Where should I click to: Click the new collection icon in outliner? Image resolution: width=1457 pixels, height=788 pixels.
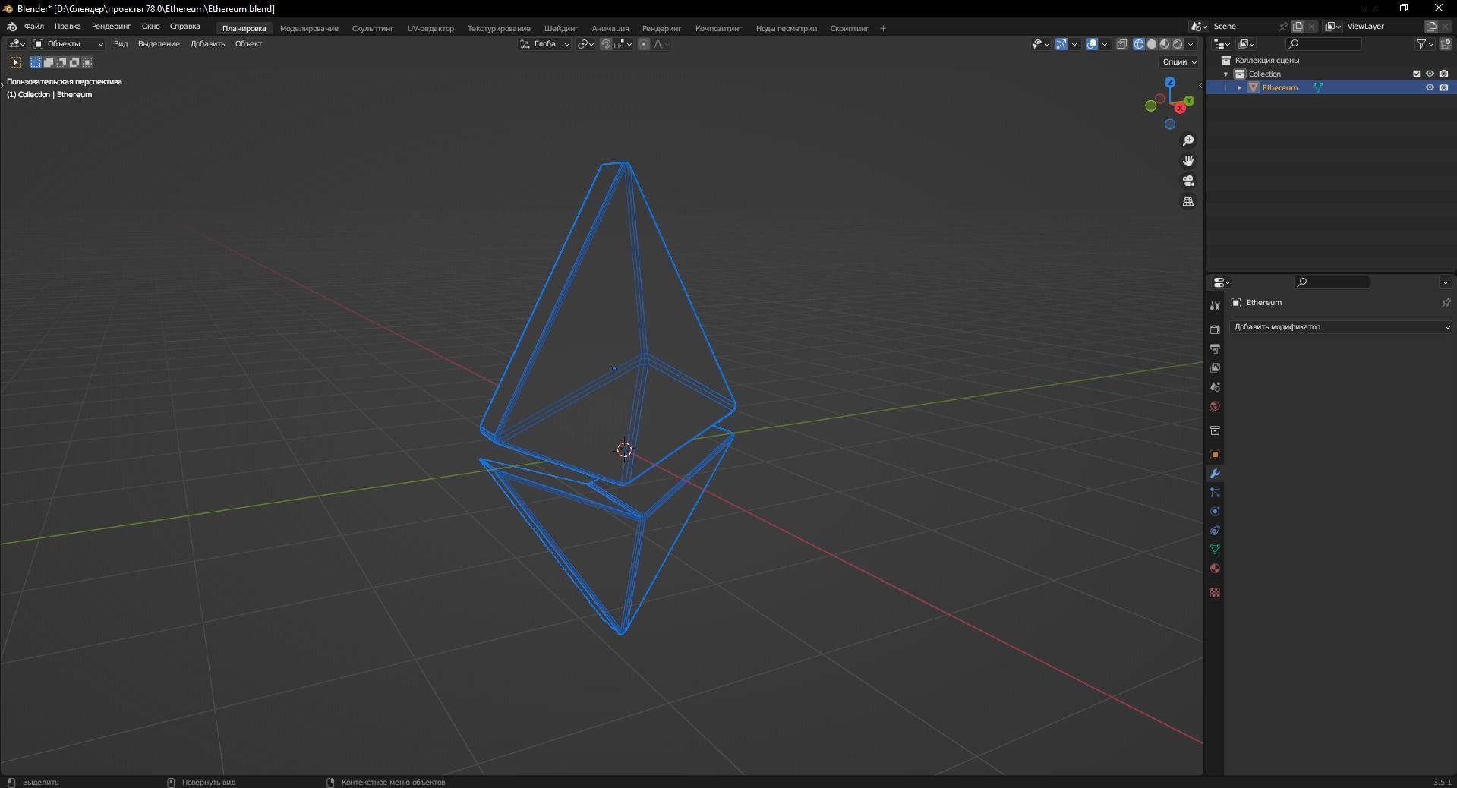click(x=1445, y=44)
